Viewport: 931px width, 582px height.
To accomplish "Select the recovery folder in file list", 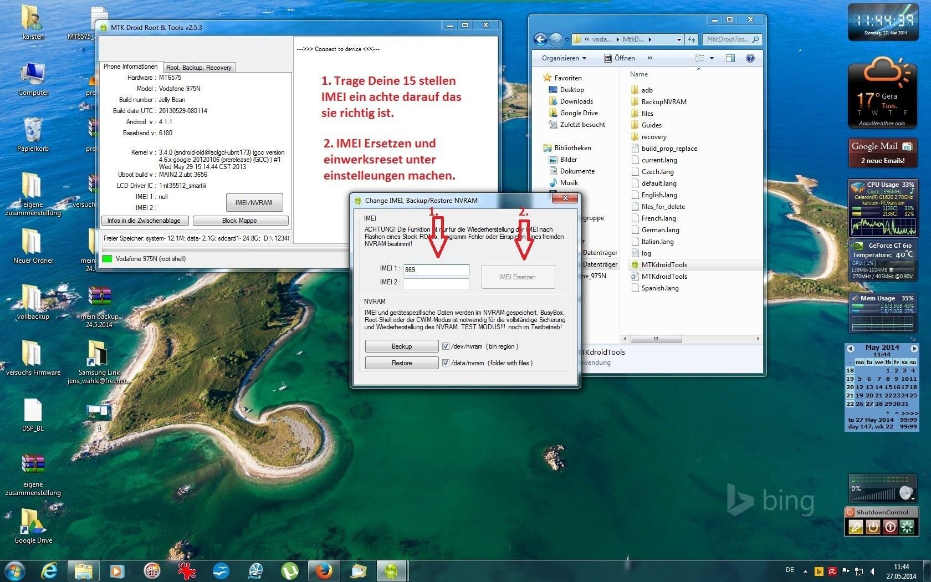I will (x=654, y=137).
